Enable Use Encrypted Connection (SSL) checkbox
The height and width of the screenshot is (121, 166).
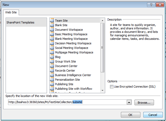112,87
